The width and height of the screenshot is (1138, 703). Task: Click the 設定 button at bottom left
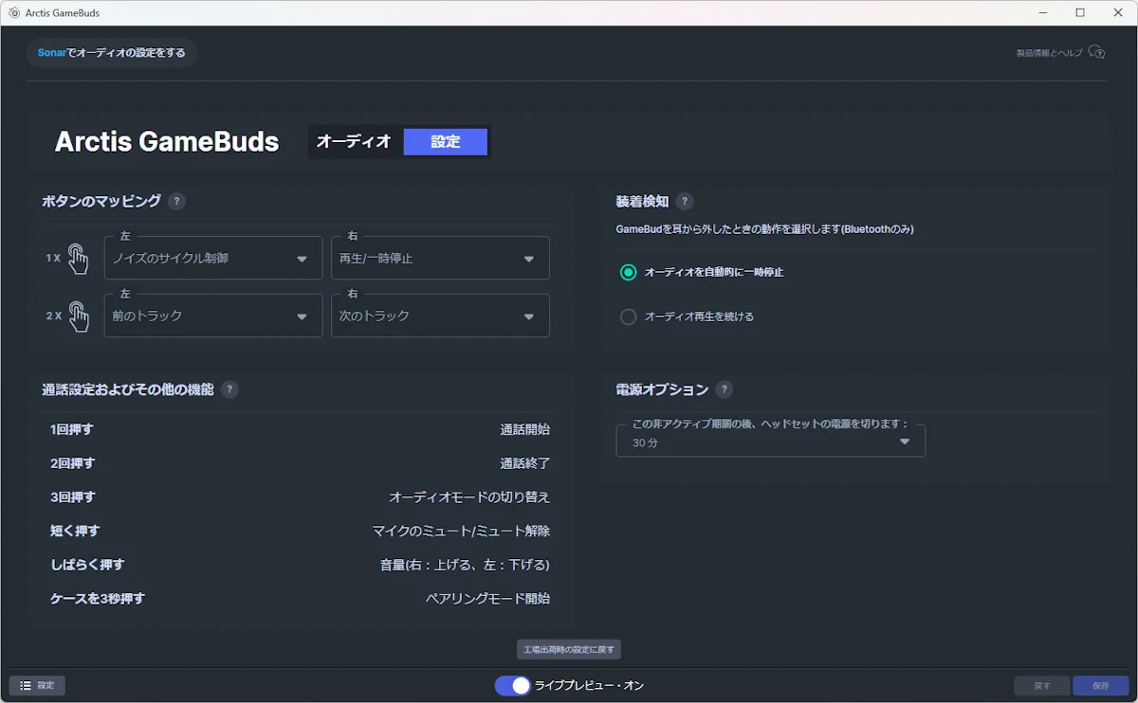click(x=37, y=685)
